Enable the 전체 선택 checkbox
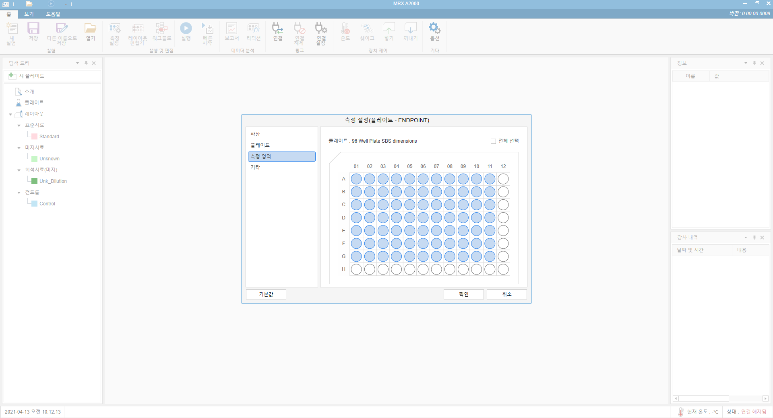The height and width of the screenshot is (418, 773). pos(493,141)
